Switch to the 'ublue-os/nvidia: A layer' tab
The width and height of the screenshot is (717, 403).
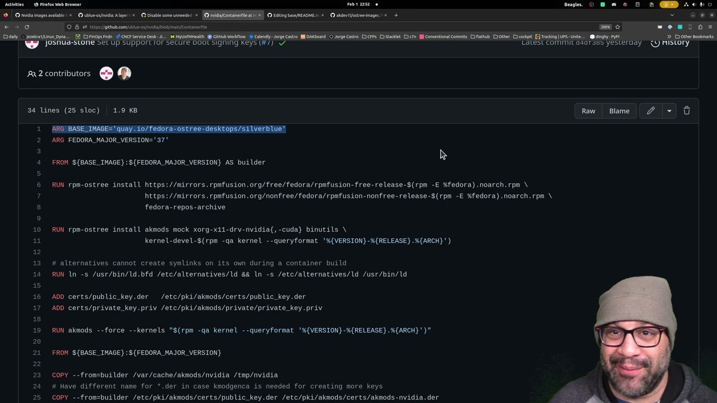[x=105, y=15]
